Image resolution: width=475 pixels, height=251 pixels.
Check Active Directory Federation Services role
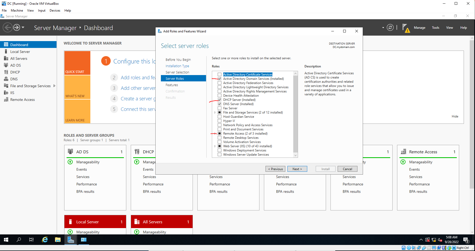pyautogui.click(x=220, y=83)
